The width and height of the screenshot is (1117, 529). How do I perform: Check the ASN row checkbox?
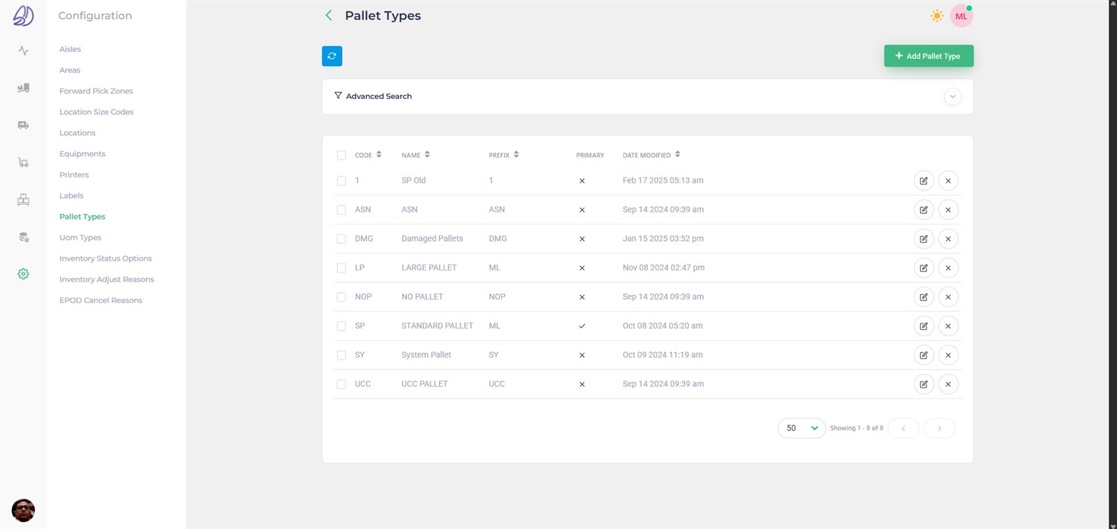click(341, 210)
